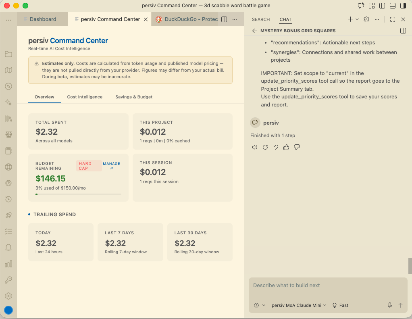
Task: Click the balance scales icon in sidebar
Action: tap(8, 134)
